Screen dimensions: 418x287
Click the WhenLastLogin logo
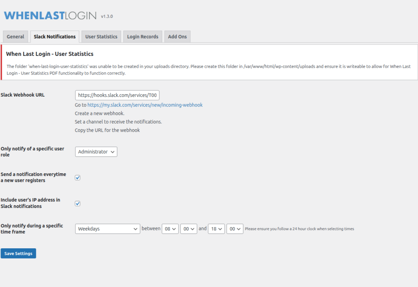[50, 15]
